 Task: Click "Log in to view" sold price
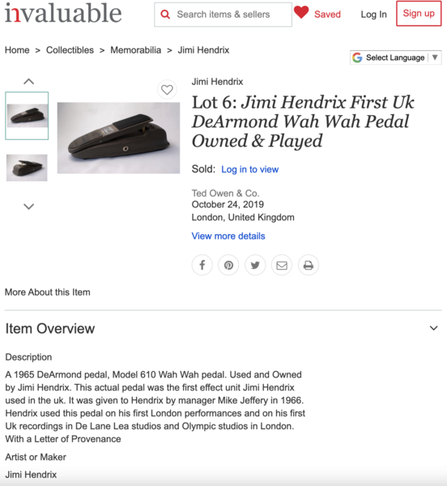249,169
